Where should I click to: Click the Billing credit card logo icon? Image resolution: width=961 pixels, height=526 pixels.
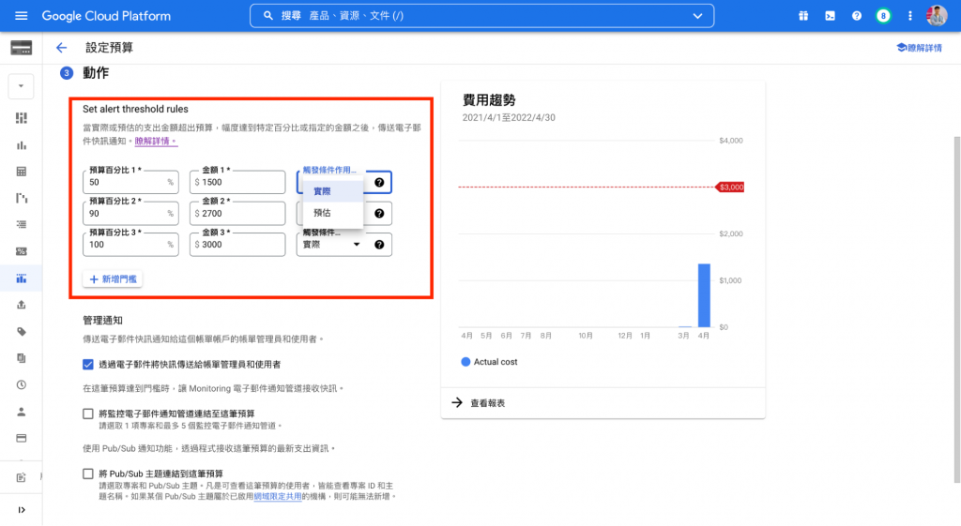21,48
